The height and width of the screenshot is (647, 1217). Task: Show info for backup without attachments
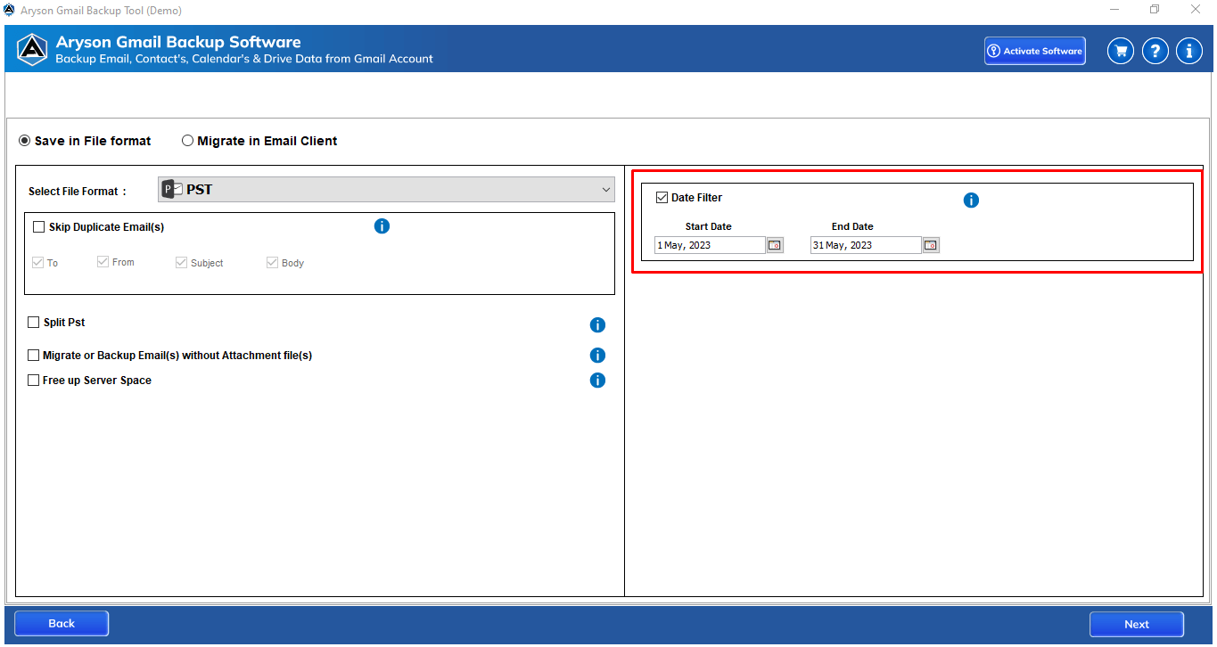click(597, 356)
